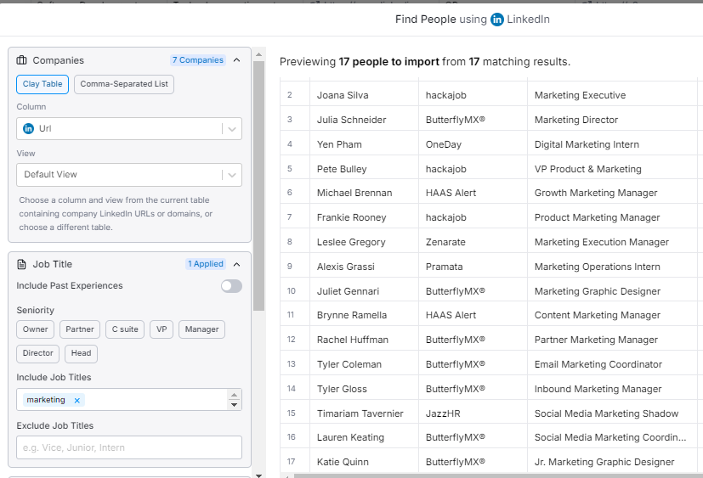Toggle Include Past Experiences switch
This screenshot has height=478, width=703.
[230, 286]
